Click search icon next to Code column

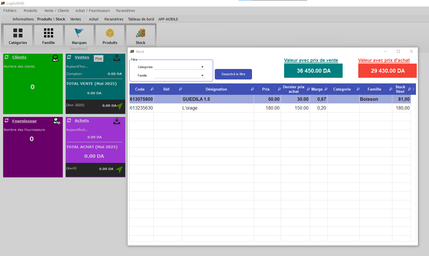coord(152,89)
